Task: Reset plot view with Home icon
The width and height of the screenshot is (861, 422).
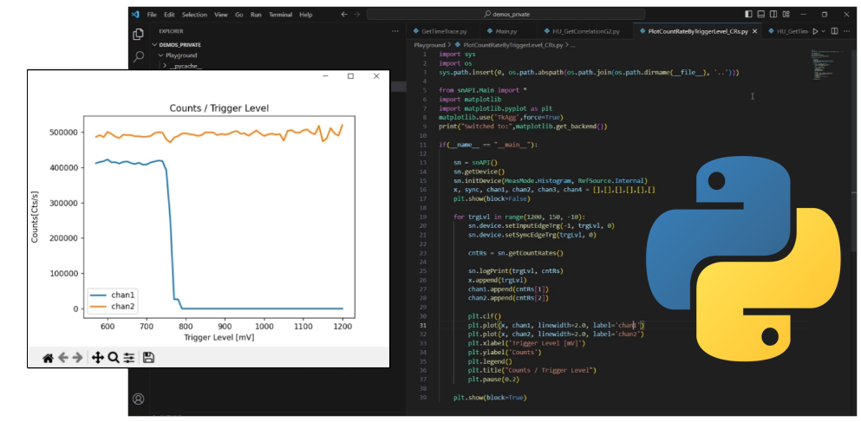Action: coord(48,358)
